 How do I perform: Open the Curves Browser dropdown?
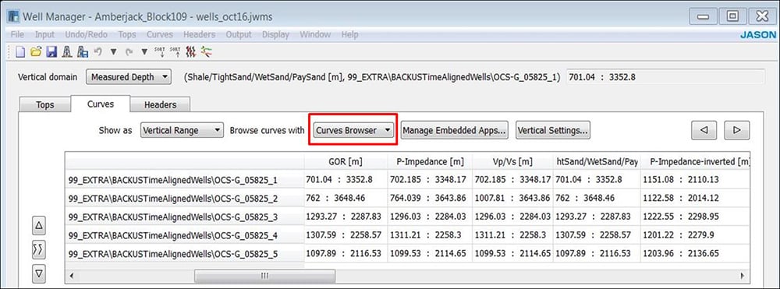point(353,131)
